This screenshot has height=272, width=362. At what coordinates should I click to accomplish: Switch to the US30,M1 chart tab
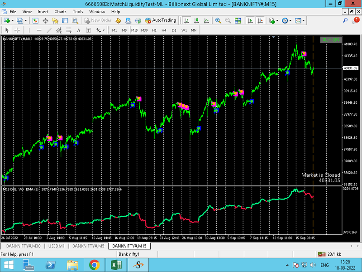56,246
